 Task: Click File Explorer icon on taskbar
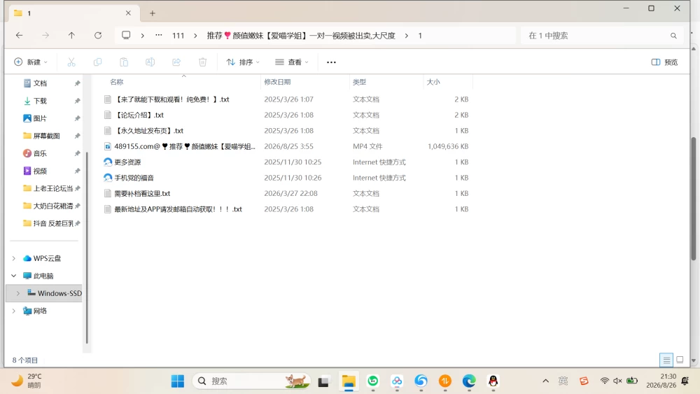[x=349, y=381]
